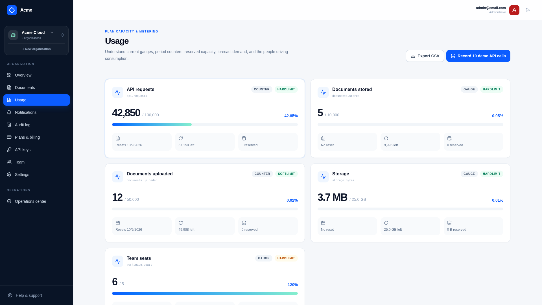Click refresh icon above 49,988 left
The width and height of the screenshot is (542, 305).
(181, 223)
